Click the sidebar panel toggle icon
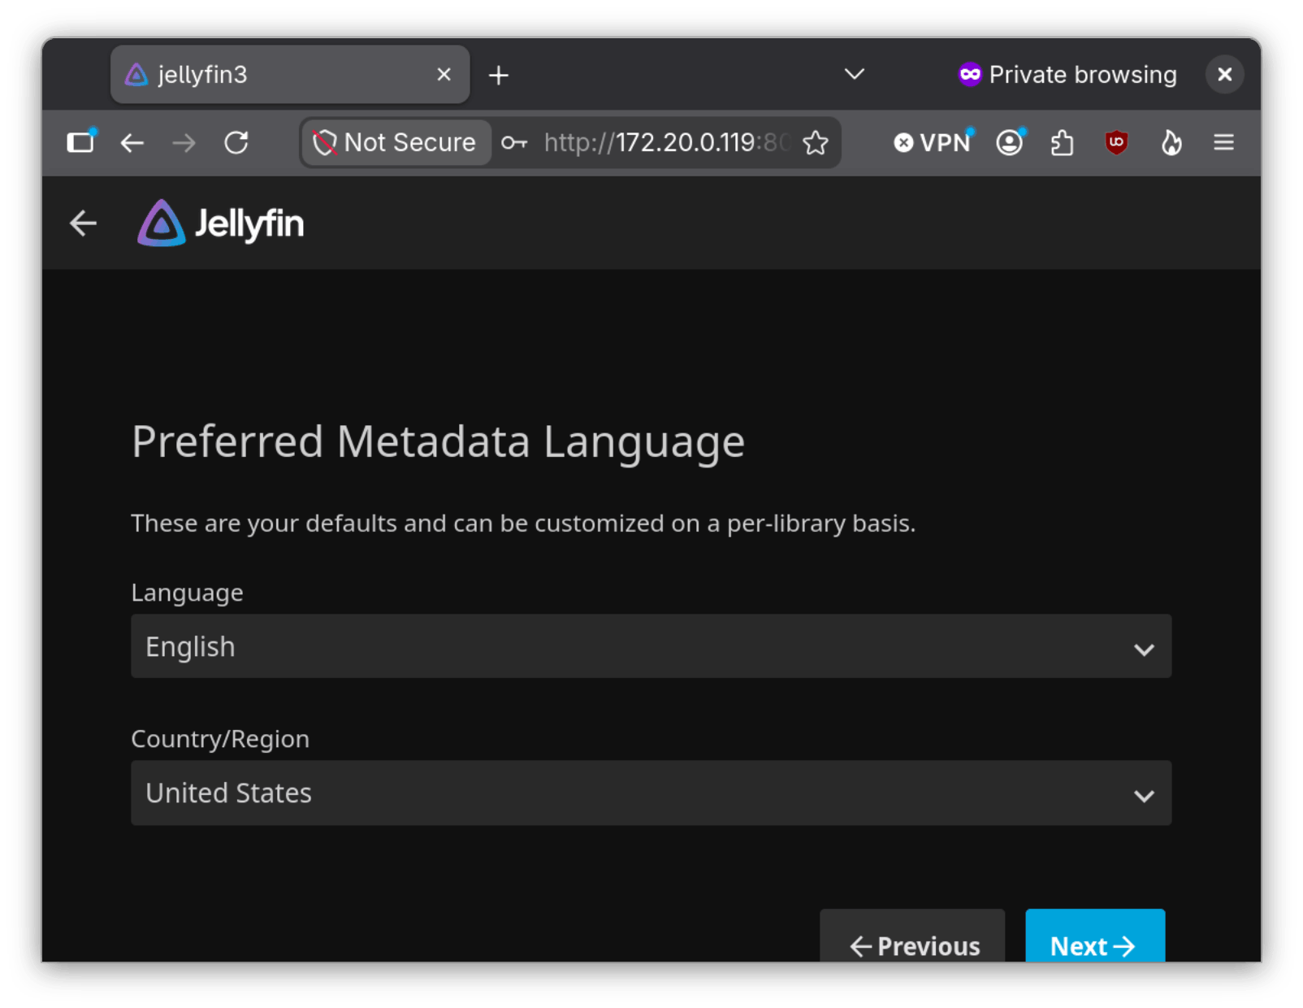The width and height of the screenshot is (1303, 1008). pyautogui.click(x=80, y=142)
